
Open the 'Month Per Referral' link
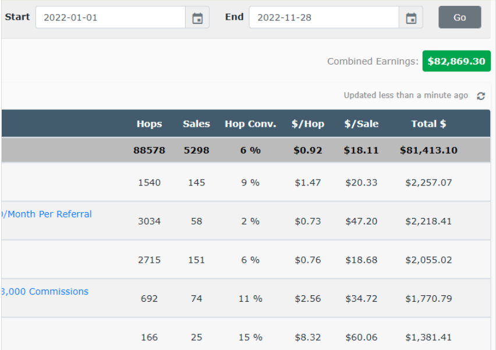click(x=47, y=214)
